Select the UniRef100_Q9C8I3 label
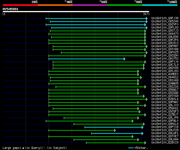Screen dimensions: 180x150 point(165,43)
